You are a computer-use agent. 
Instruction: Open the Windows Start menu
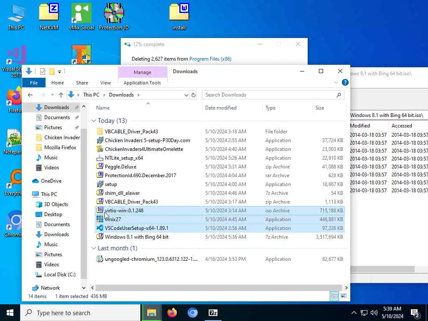coord(10,313)
